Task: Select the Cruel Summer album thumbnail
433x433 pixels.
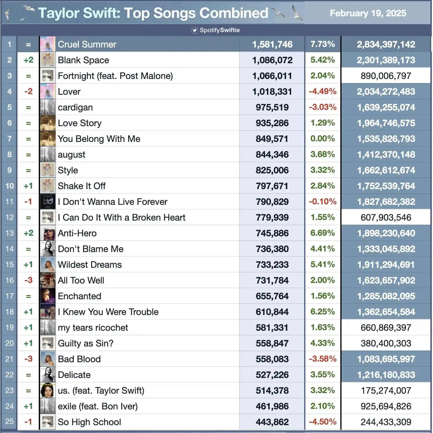Action: click(47, 44)
